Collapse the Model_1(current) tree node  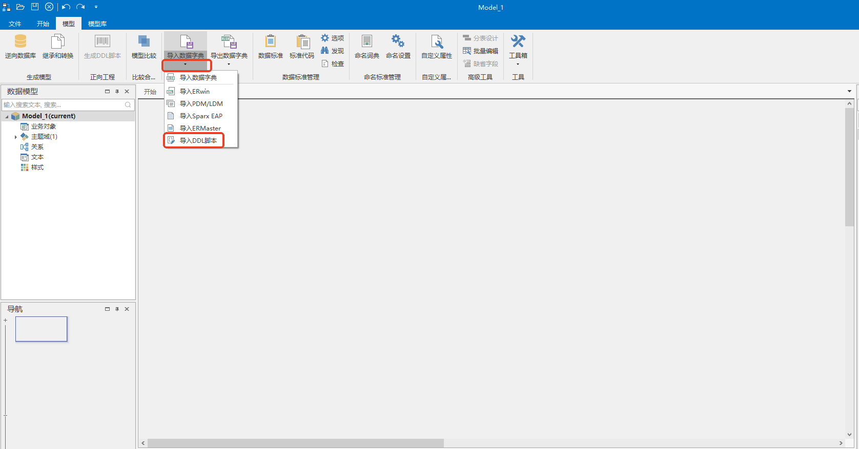pyautogui.click(x=7, y=116)
